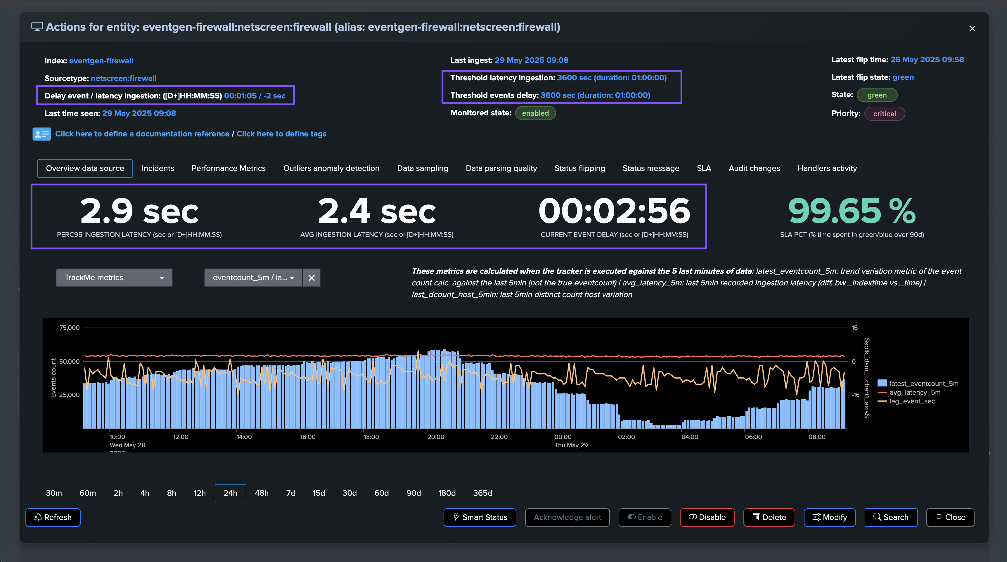Expand the eventcount_5m metric selector dropdown
Image resolution: width=1007 pixels, height=562 pixels.
253,277
